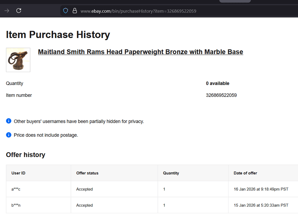Select the user ID b***n

[x=16, y=205]
